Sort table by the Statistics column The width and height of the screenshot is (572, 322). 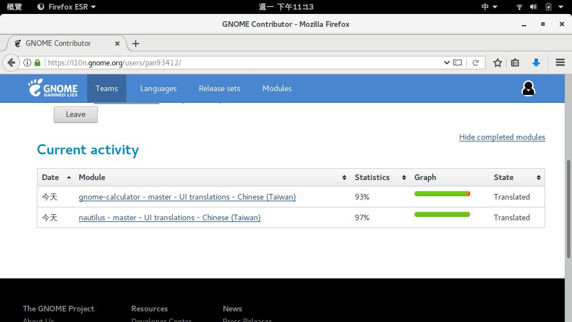[380, 177]
